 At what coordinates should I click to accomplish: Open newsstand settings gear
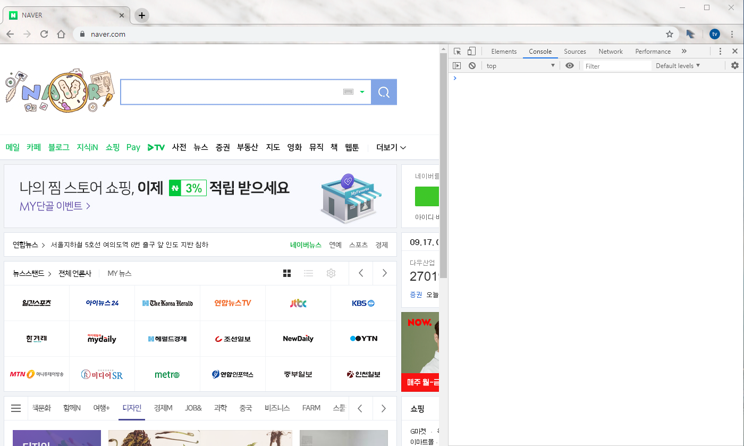pyautogui.click(x=331, y=273)
